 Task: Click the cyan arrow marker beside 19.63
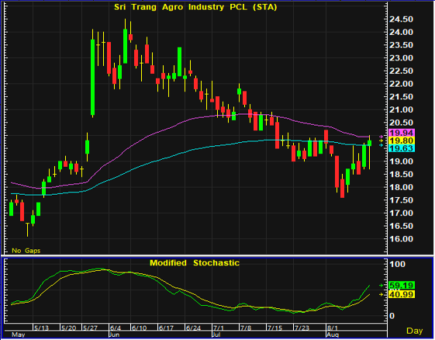tap(381, 144)
